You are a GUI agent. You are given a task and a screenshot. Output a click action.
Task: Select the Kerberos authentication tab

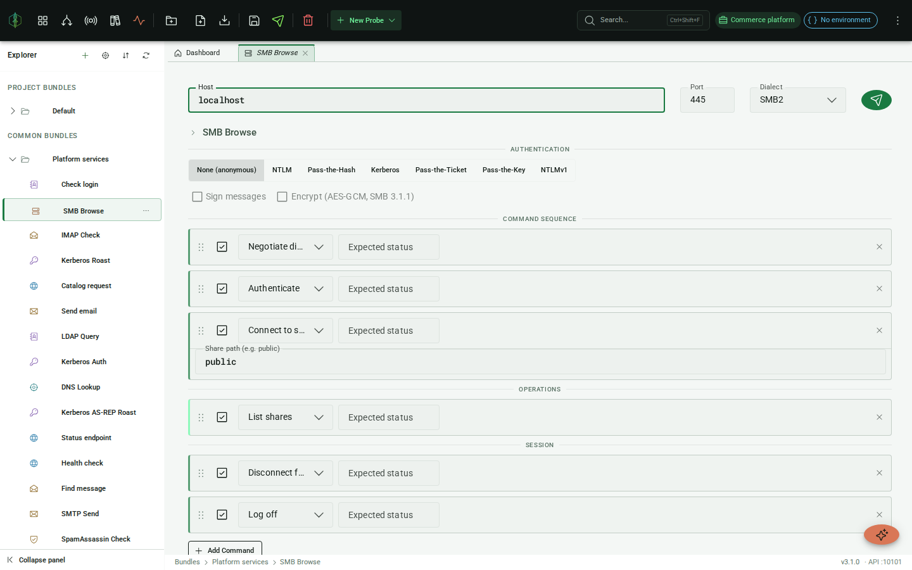click(385, 170)
